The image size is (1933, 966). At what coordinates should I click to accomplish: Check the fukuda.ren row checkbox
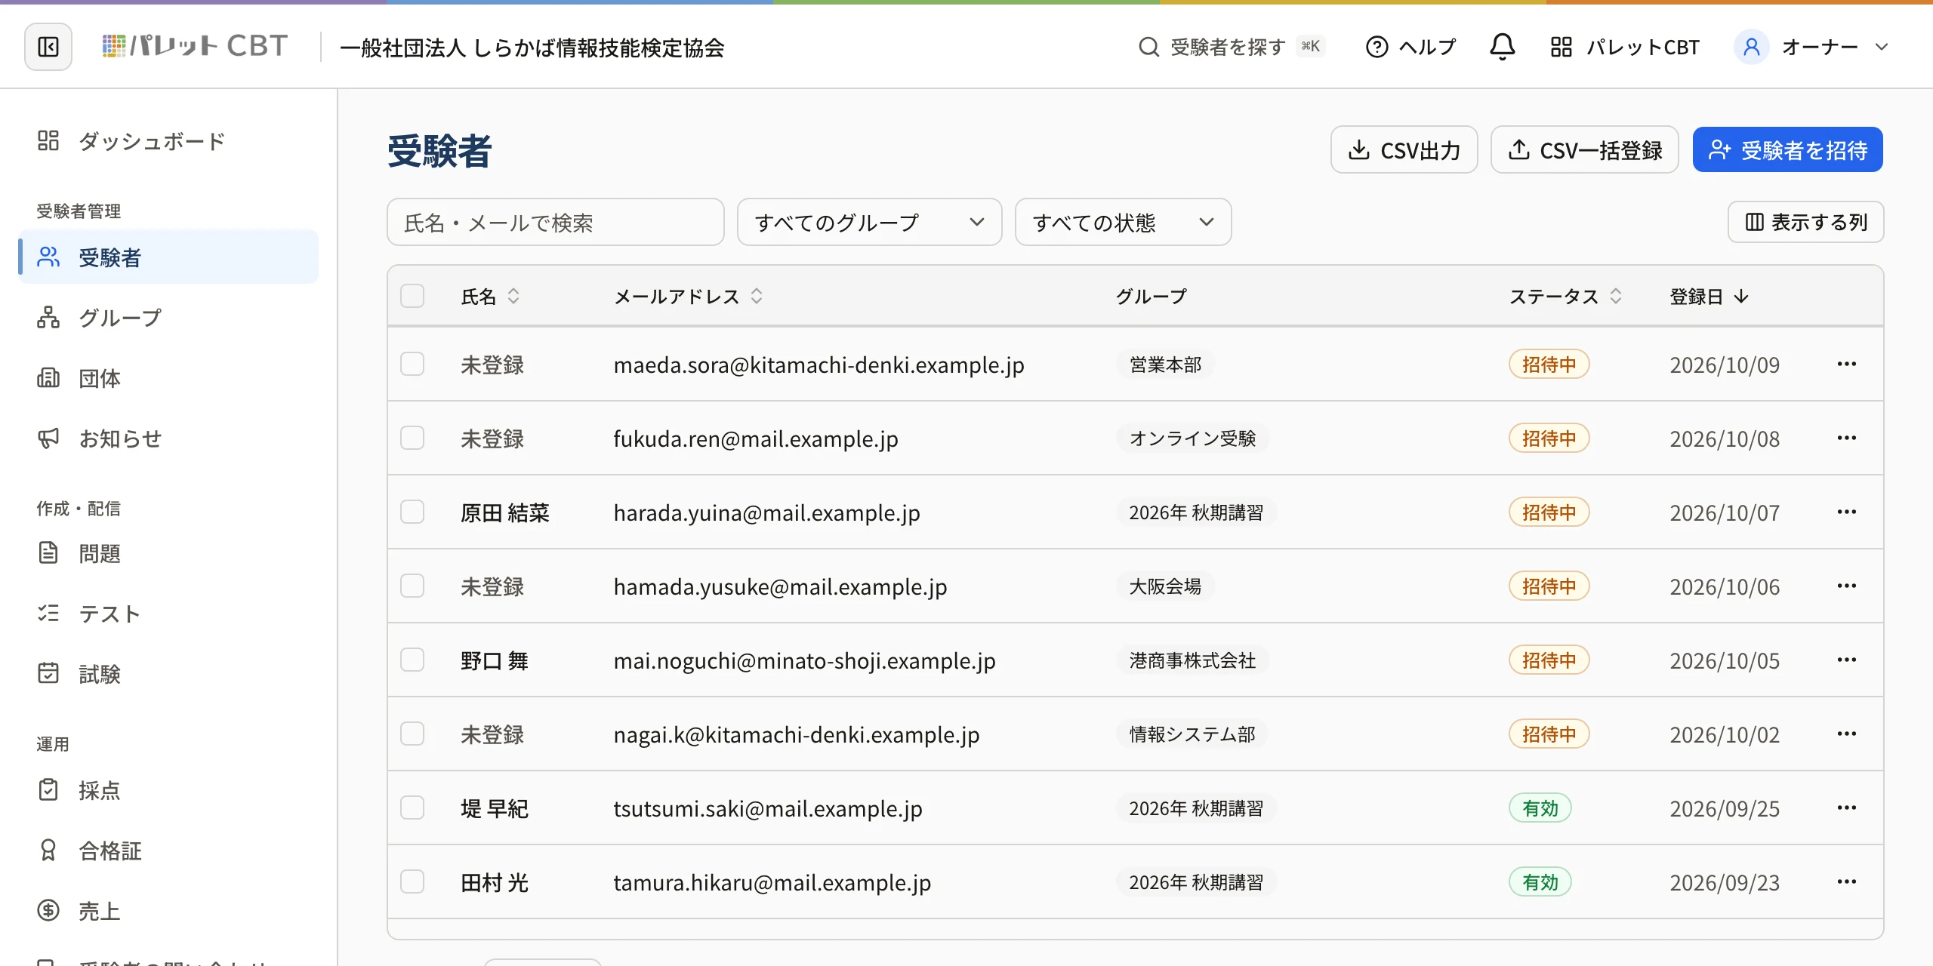[412, 438]
